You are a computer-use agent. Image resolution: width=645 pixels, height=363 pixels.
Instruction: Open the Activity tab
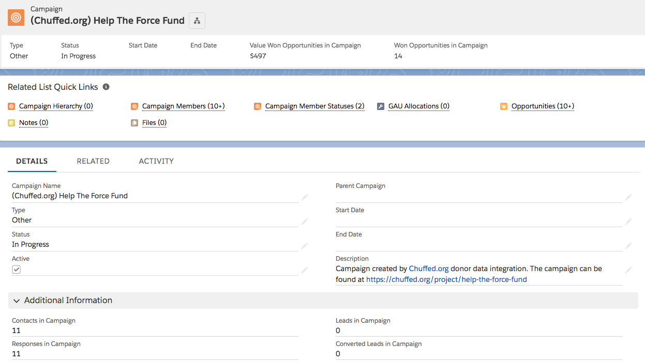(x=156, y=161)
